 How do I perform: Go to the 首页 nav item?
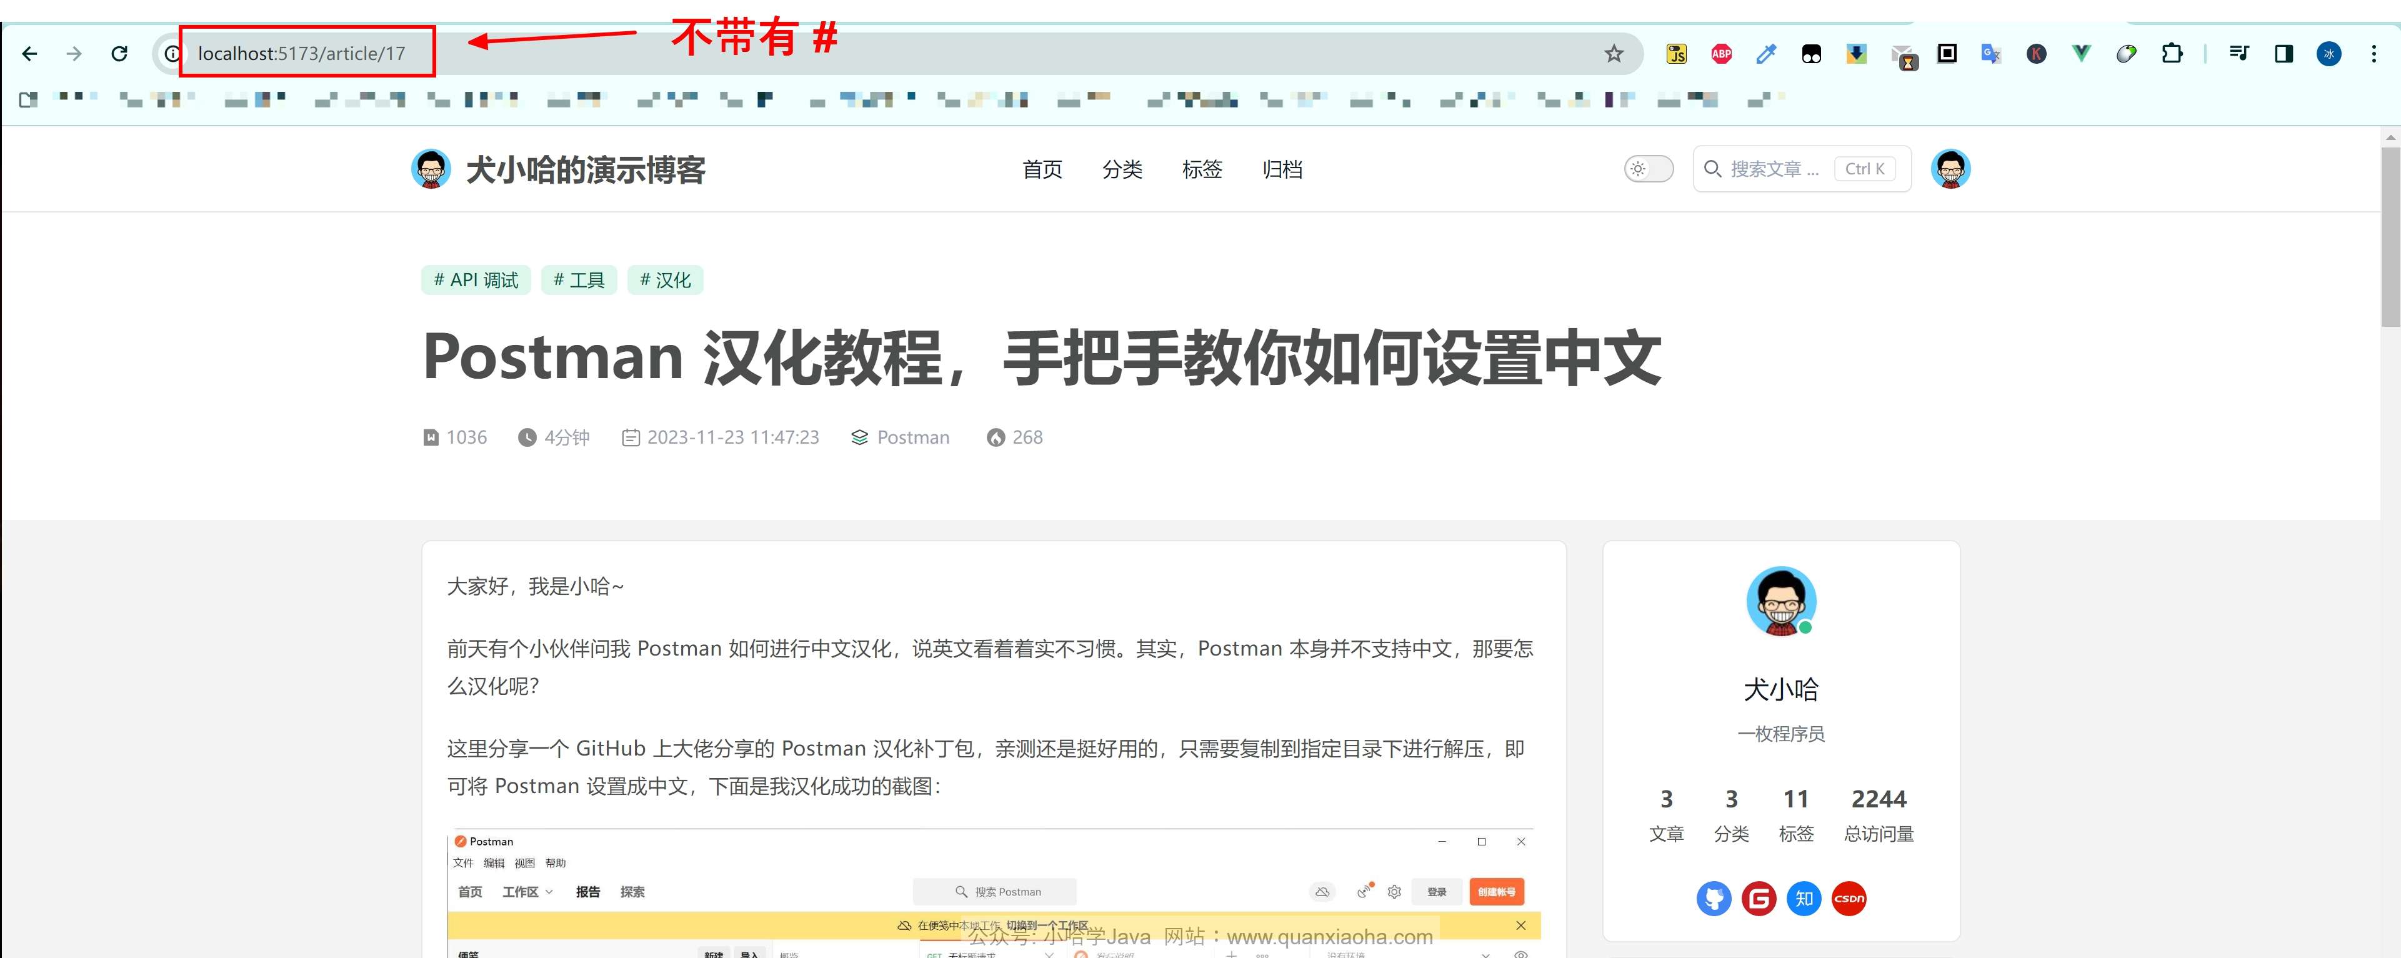point(1042,169)
